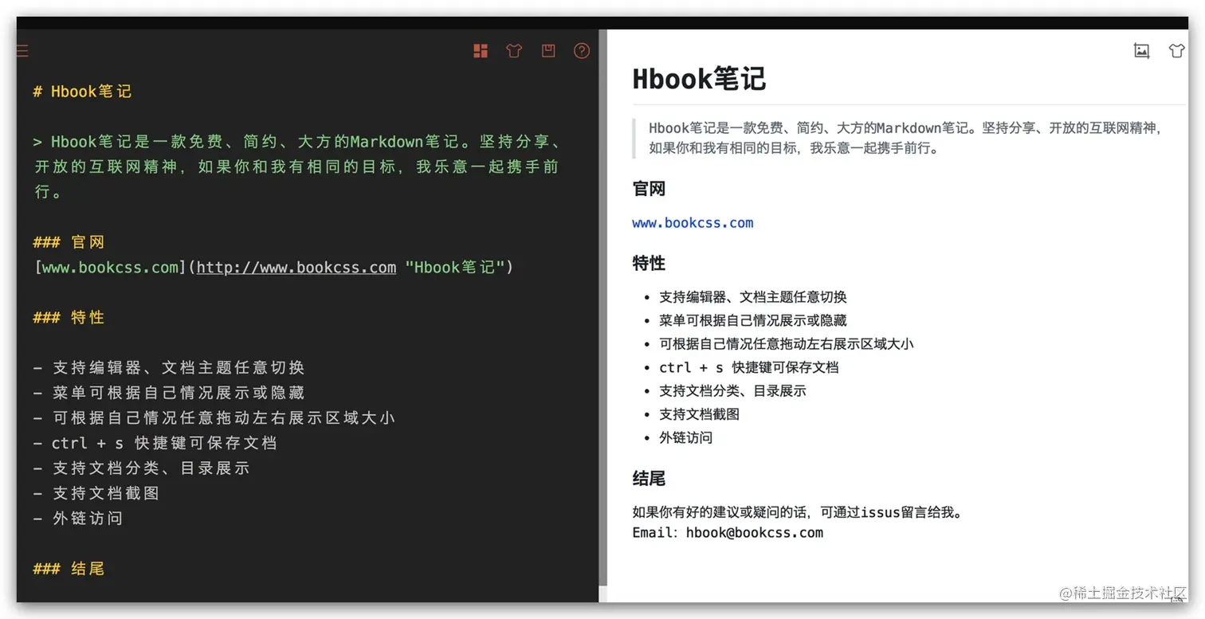Click preview bullet "支持文档截图"
The height and width of the screenshot is (619, 1205).
pos(700,414)
